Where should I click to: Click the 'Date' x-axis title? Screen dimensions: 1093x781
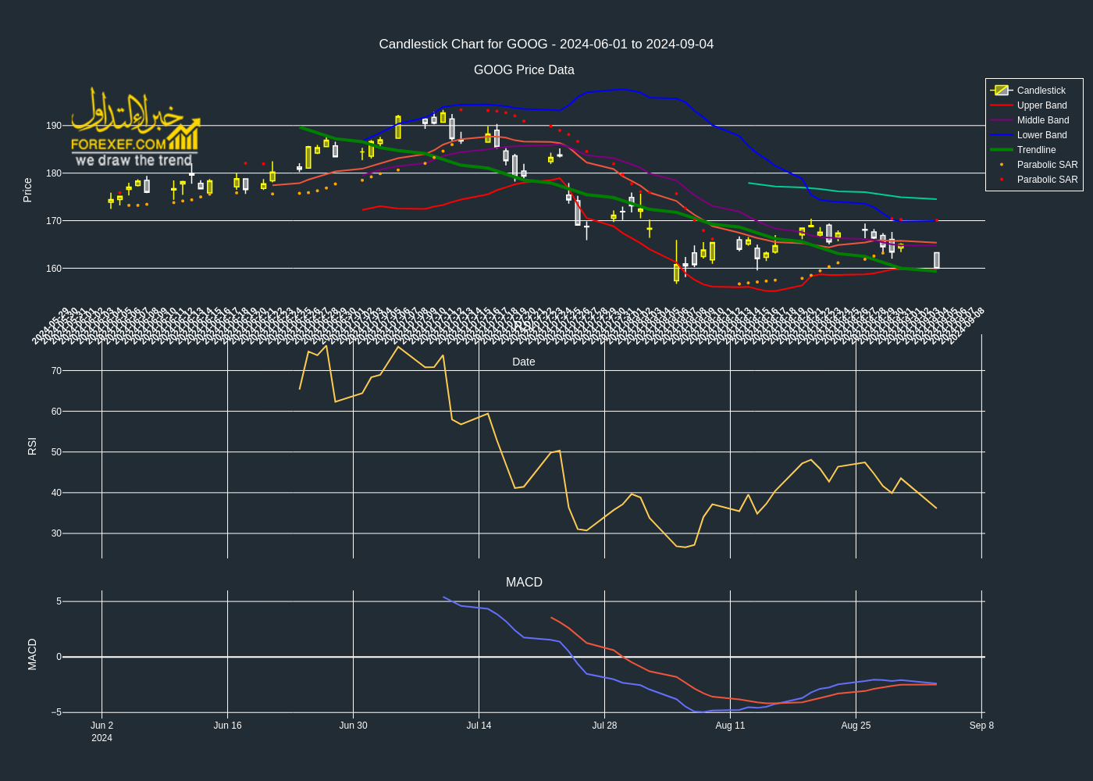524,362
